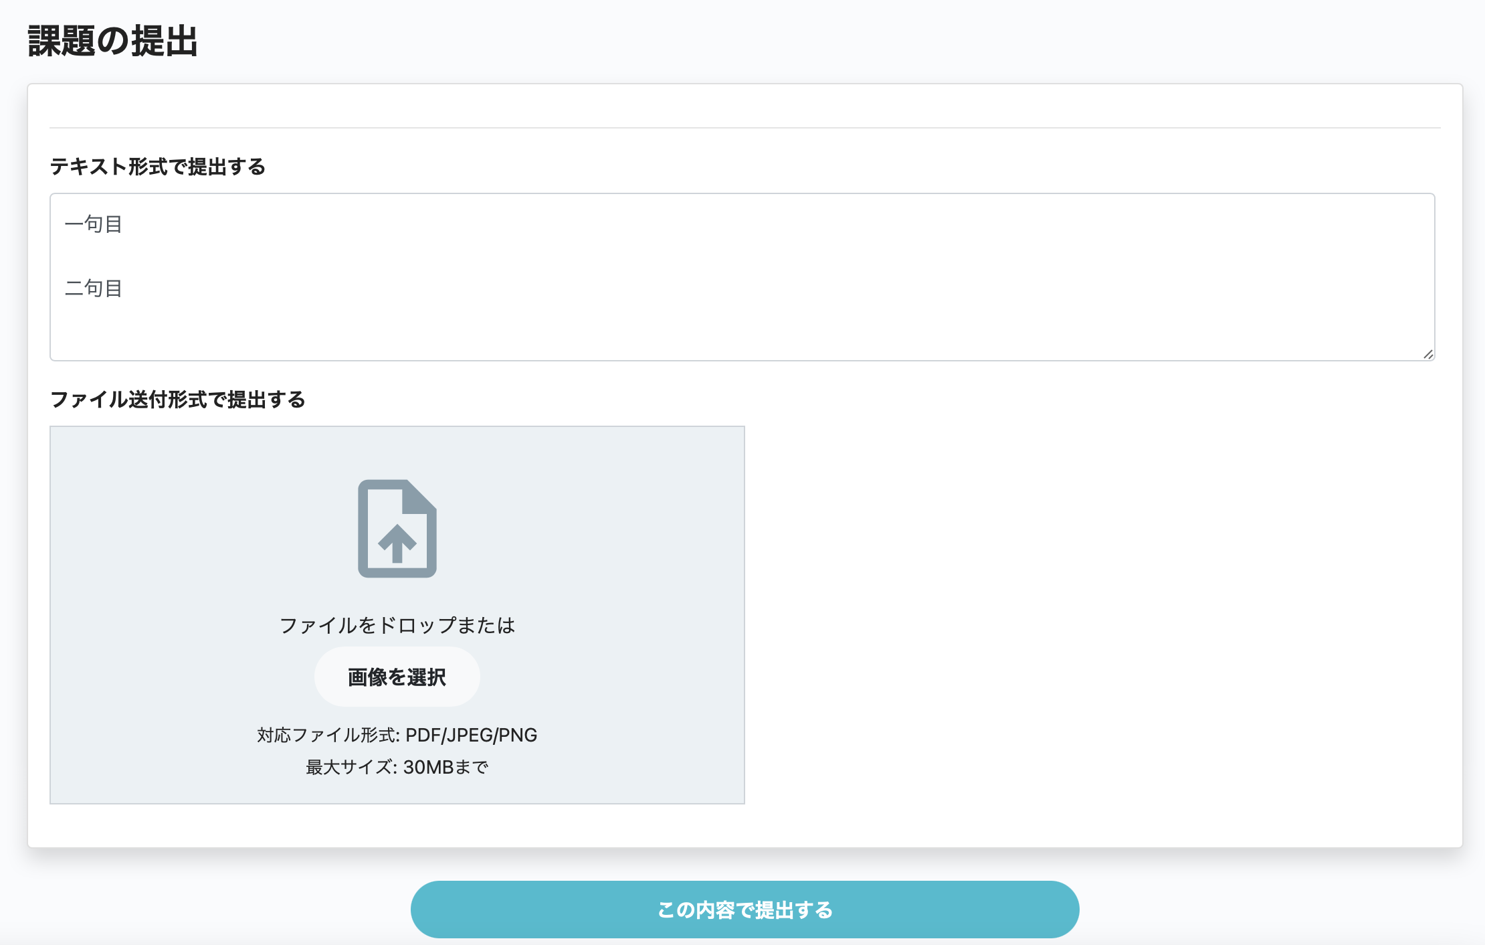Image resolution: width=1485 pixels, height=945 pixels.
Task: Place cursor on the 一句目 line
Action: [94, 224]
